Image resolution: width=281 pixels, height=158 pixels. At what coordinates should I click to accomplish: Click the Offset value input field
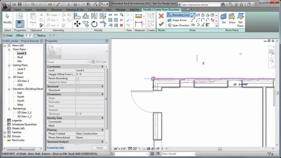coord(29,36)
